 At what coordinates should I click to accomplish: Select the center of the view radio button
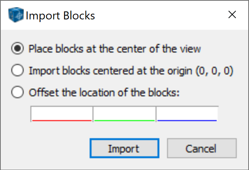[x=18, y=49]
